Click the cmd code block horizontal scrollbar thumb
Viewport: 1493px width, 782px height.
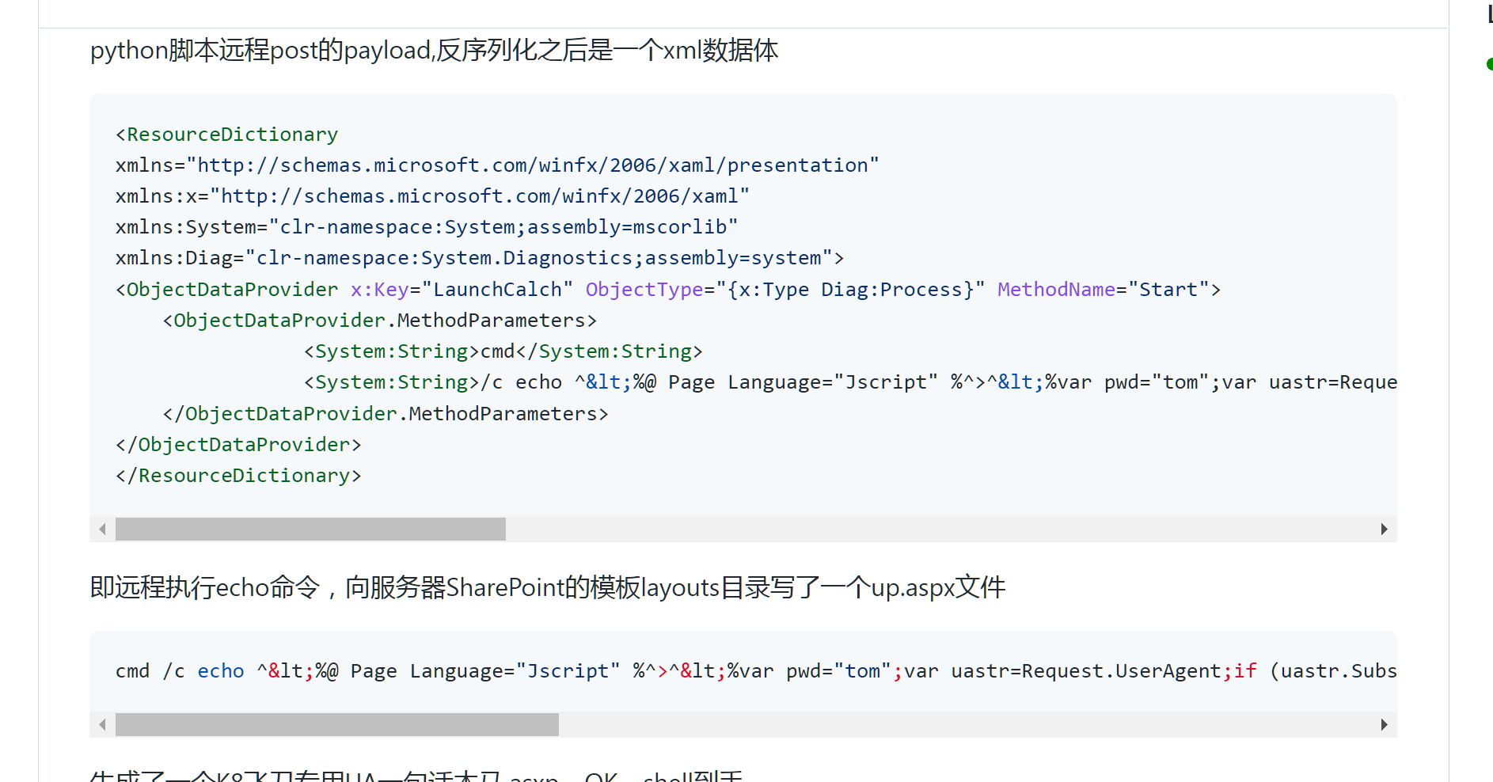[337, 724]
